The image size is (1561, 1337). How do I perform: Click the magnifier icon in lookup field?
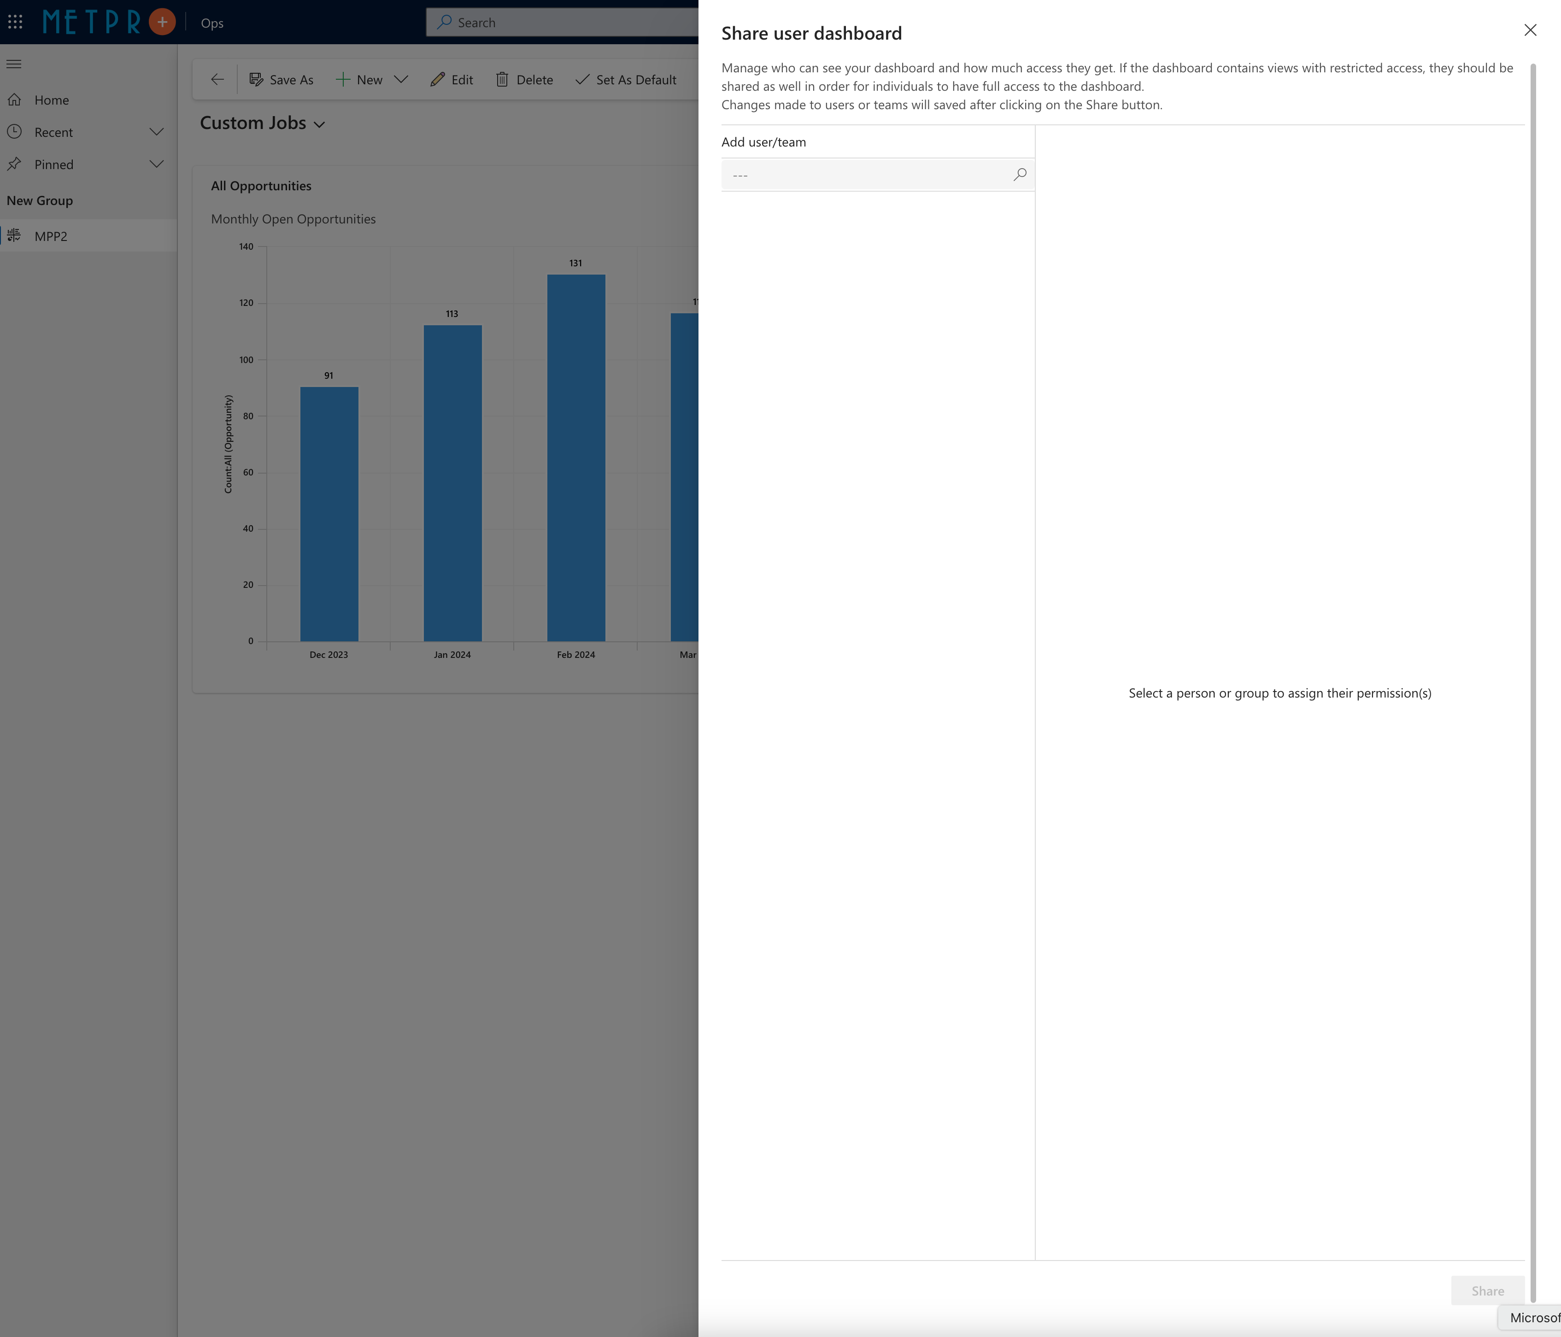coord(1020,175)
